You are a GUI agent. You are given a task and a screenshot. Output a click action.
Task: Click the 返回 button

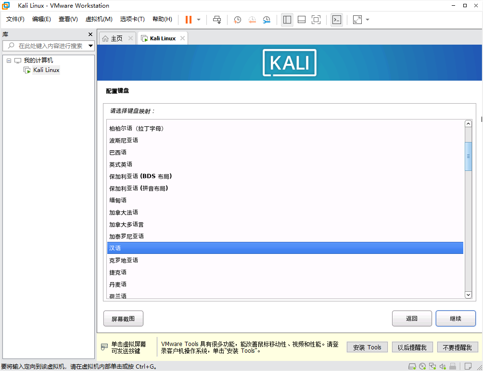pyautogui.click(x=412, y=318)
